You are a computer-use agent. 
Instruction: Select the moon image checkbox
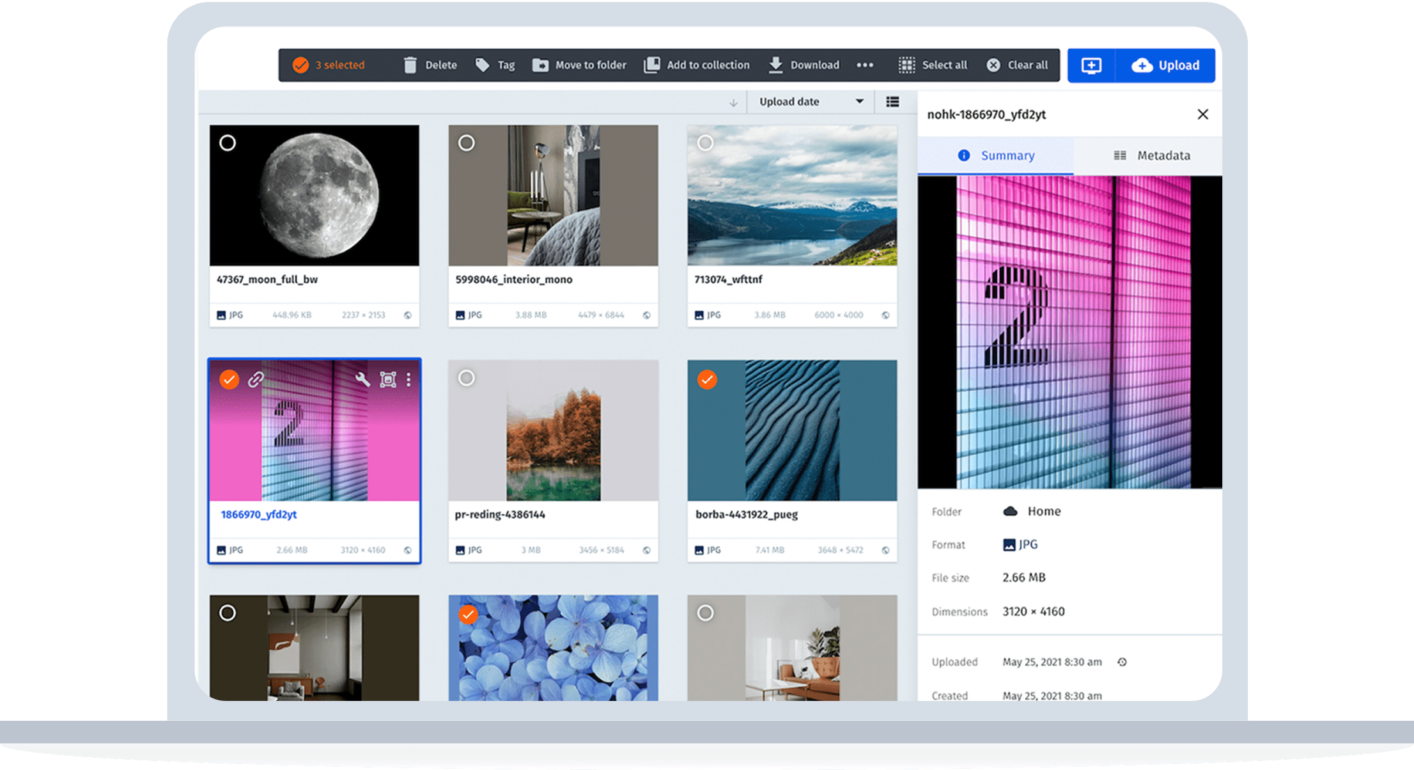click(228, 143)
